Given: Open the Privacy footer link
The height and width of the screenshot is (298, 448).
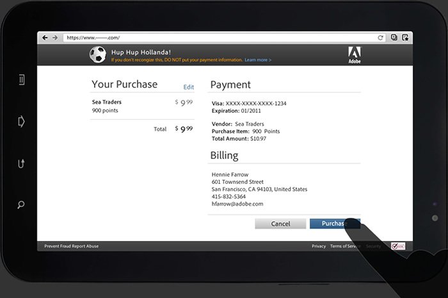Looking at the screenshot, I should coord(319,246).
